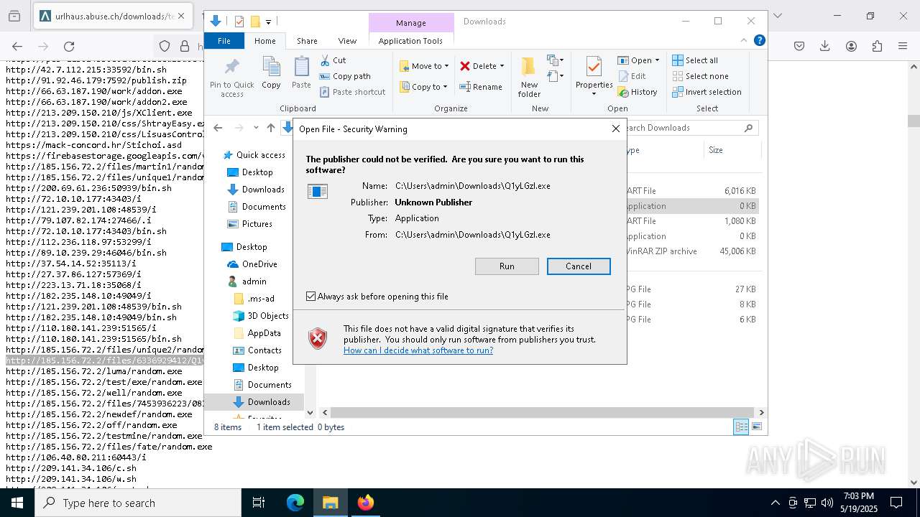920x517 pixels.
Task: Switch to details view icon
Action: pos(741,427)
